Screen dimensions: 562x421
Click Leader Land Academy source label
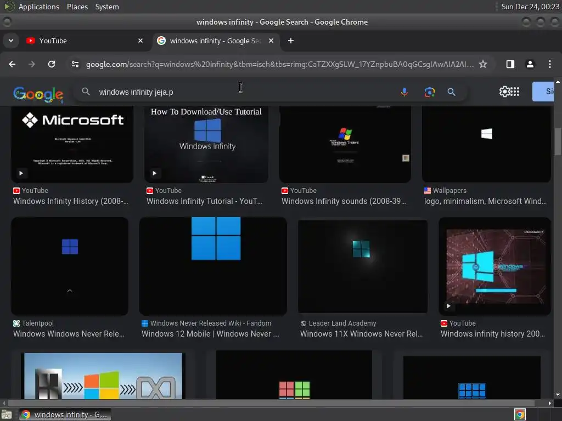342,323
